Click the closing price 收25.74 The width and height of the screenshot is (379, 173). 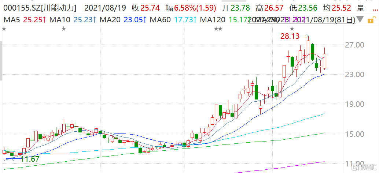click(x=146, y=8)
